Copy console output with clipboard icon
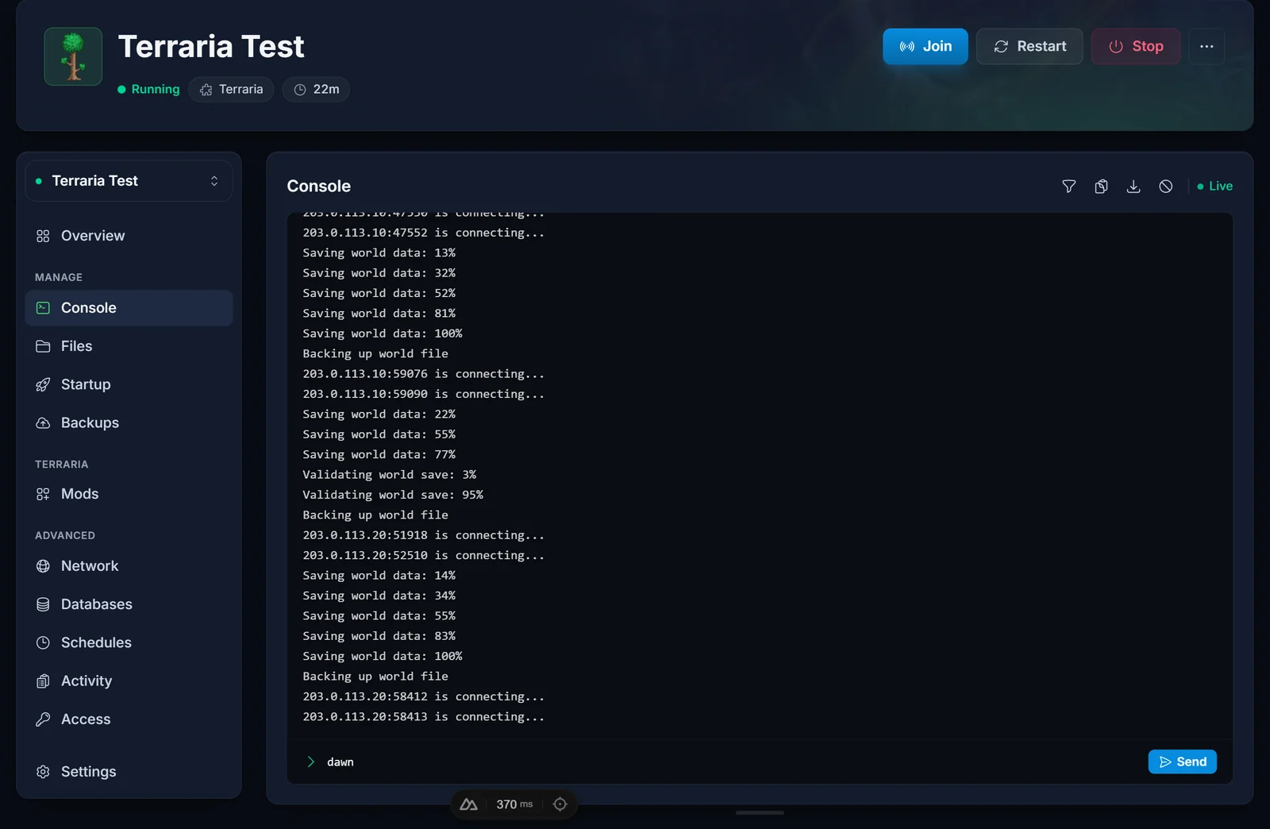This screenshot has height=829, width=1270. tap(1101, 186)
